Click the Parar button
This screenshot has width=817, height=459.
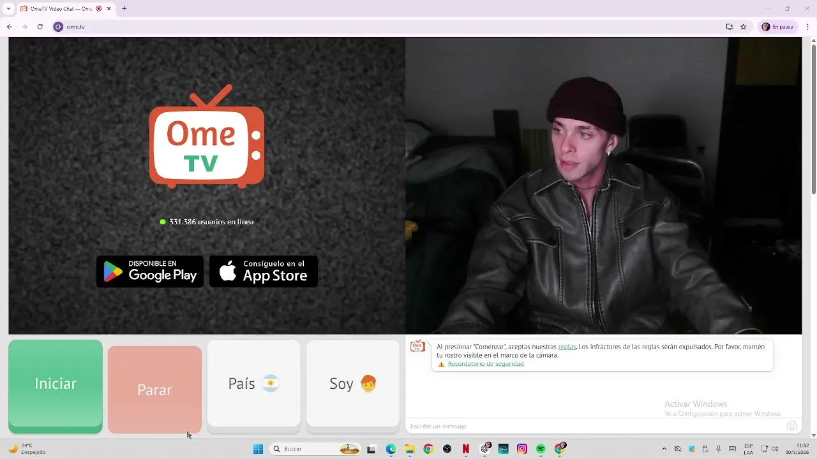(154, 390)
